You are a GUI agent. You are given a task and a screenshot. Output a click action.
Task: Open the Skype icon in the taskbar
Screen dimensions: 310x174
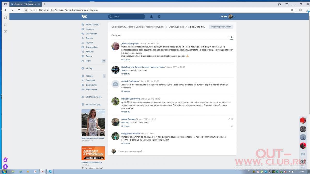tap(50, 171)
